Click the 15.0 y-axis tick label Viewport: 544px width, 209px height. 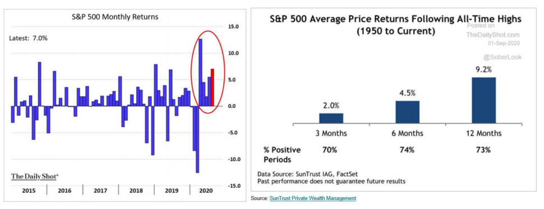(x=232, y=27)
